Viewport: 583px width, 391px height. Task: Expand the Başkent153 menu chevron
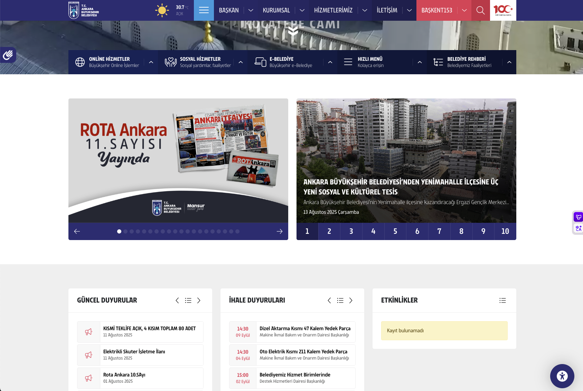coord(464,10)
